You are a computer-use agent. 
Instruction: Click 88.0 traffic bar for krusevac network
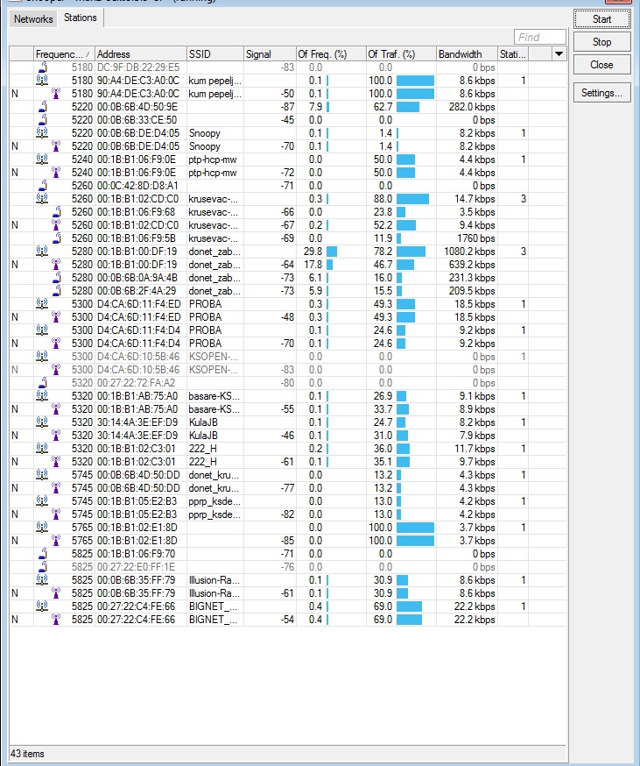click(x=412, y=199)
